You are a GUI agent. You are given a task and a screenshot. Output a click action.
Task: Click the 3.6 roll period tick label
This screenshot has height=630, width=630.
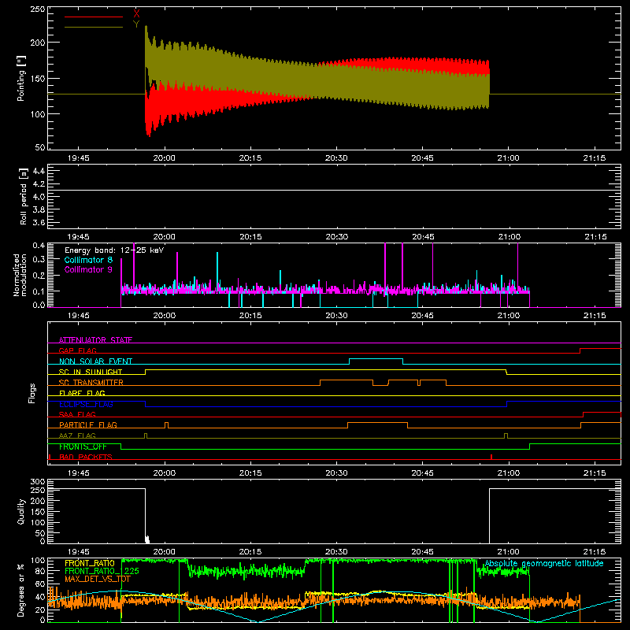39,223
